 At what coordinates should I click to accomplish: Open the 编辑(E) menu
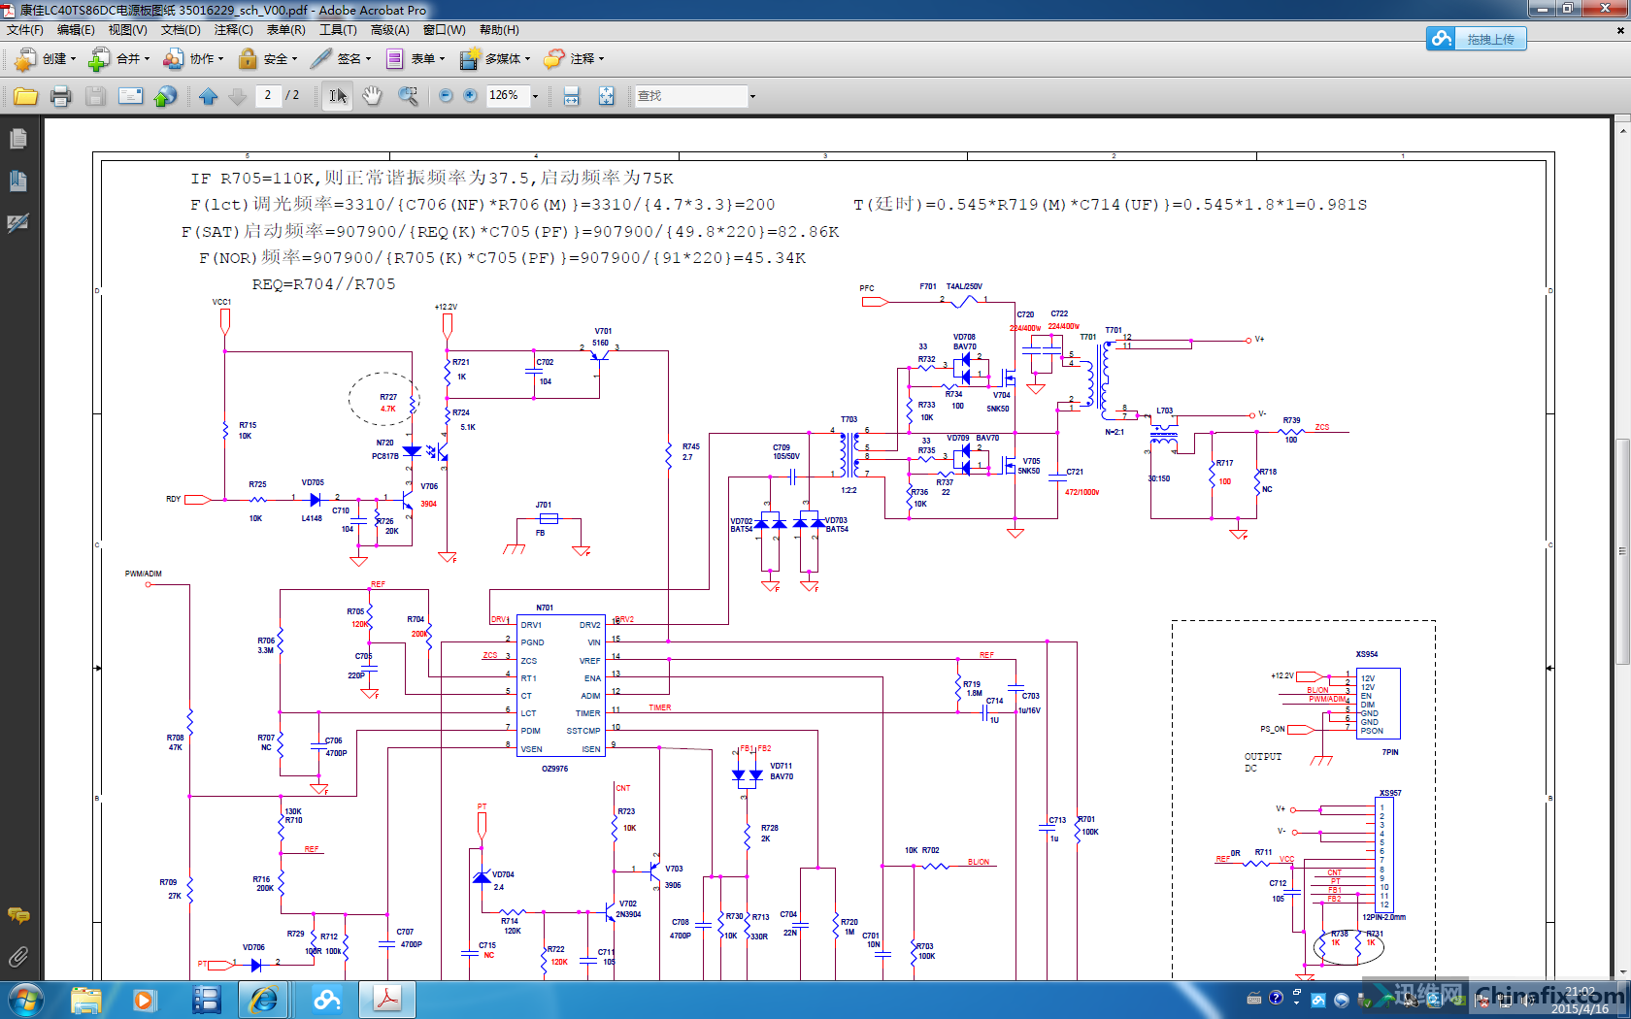(x=76, y=30)
